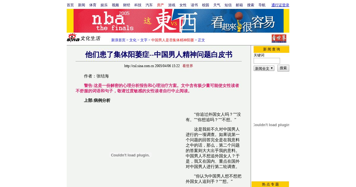Click the article URL http://cul.sina.com.cn

(x=139, y=66)
